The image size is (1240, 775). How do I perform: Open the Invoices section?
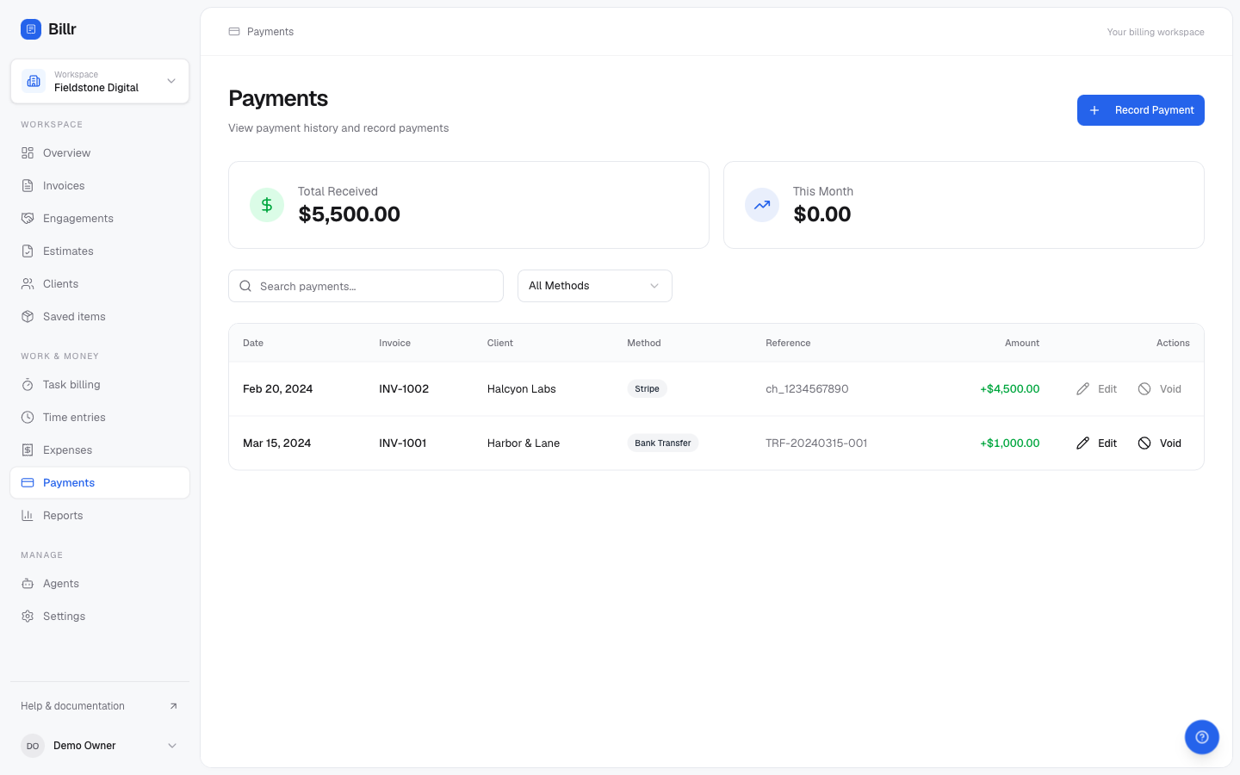click(100, 186)
